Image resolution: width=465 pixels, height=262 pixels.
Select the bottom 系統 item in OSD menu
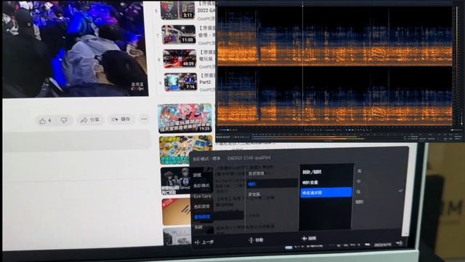click(x=198, y=227)
